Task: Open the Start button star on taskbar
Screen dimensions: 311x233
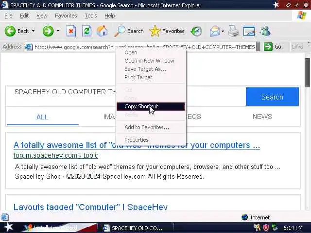Action: point(9,228)
